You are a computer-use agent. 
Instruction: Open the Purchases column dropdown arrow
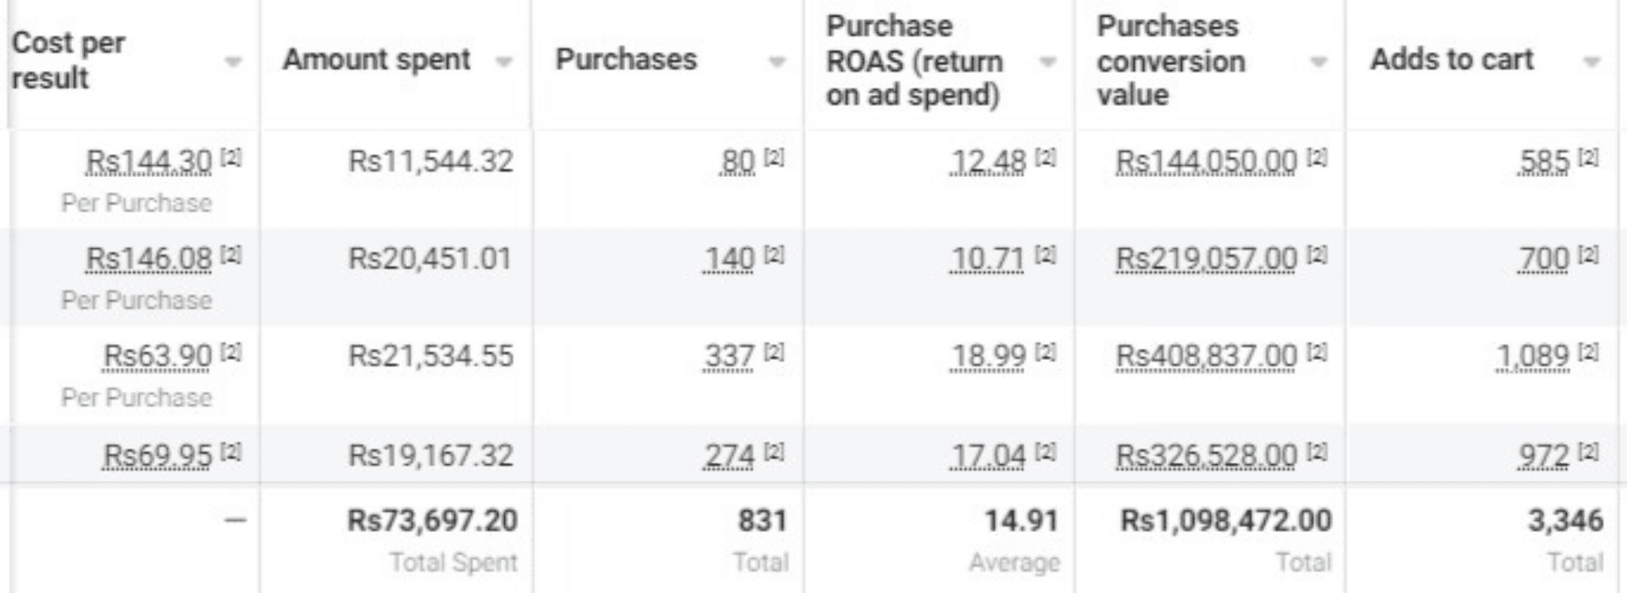(776, 62)
